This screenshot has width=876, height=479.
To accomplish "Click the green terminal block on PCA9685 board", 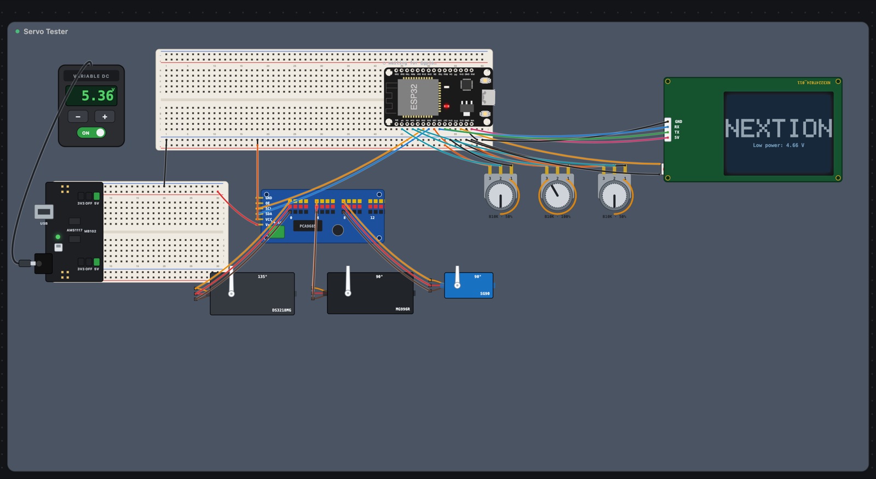I will (x=276, y=232).
